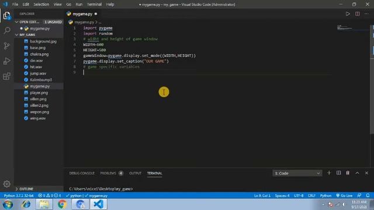Open the Explorer view in activity bar

click(6, 16)
